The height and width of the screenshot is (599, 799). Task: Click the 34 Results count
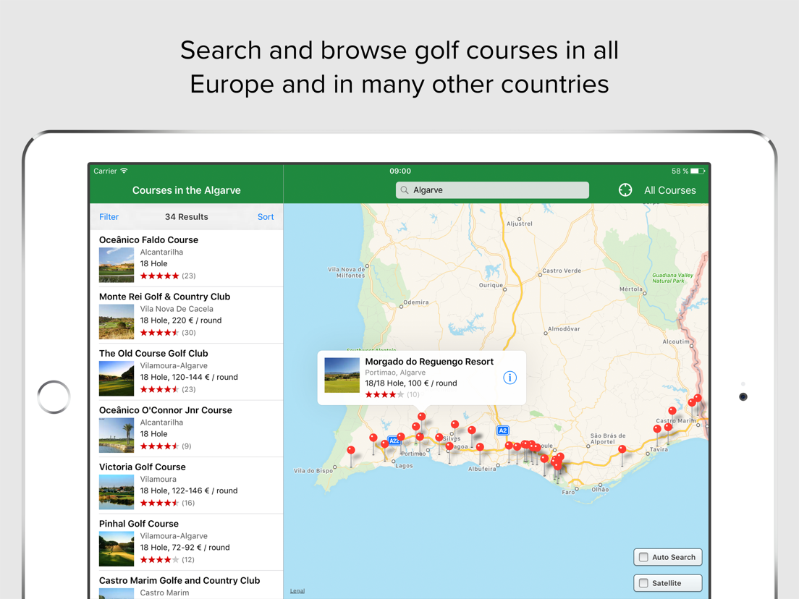(187, 217)
